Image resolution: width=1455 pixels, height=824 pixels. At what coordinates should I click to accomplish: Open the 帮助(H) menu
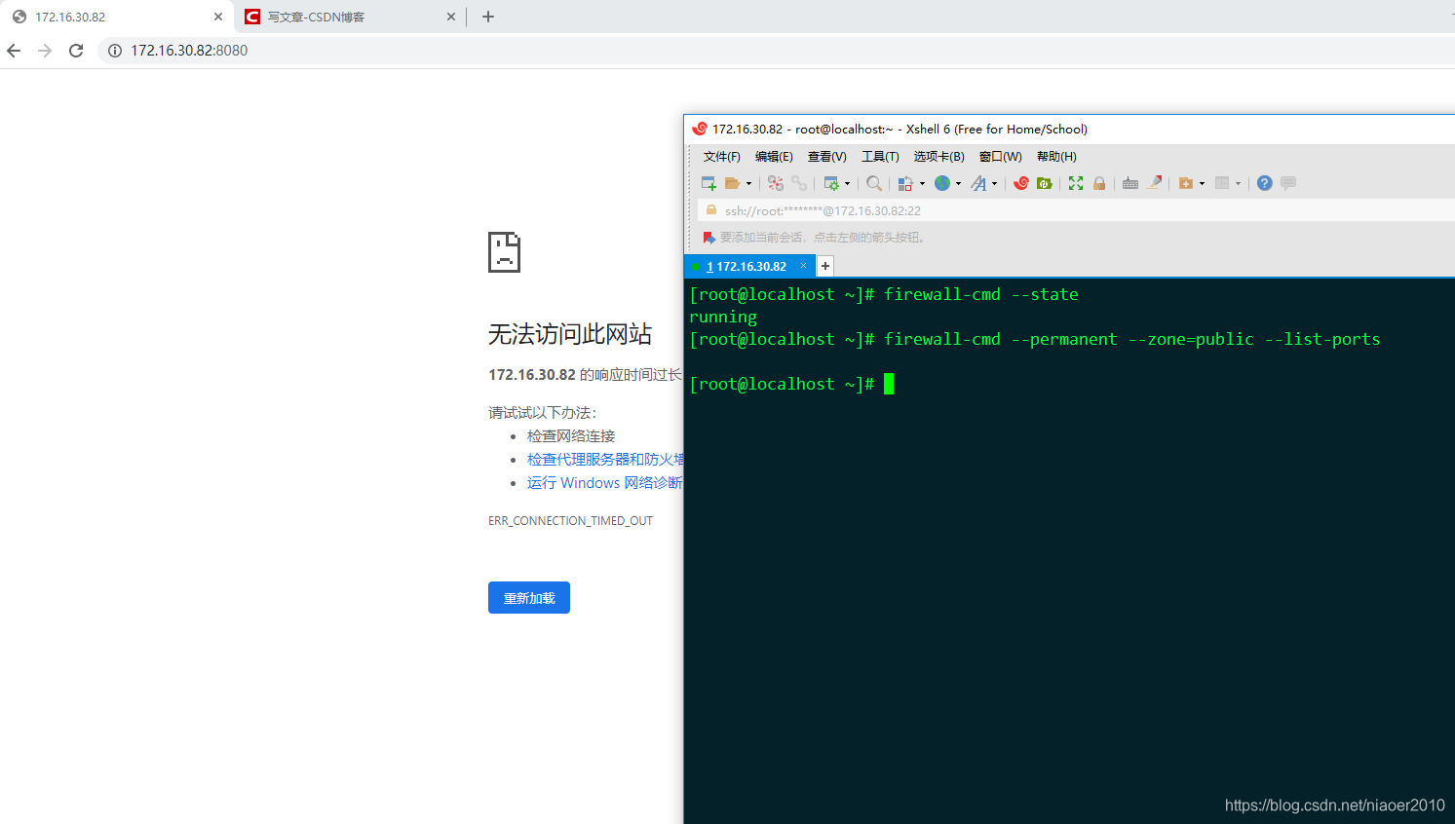[1056, 157]
